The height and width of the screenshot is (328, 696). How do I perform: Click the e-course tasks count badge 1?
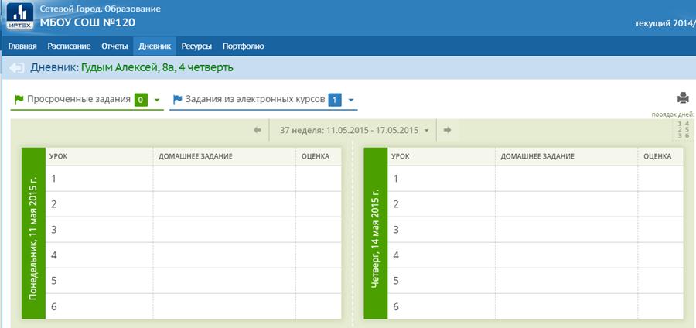pos(335,101)
